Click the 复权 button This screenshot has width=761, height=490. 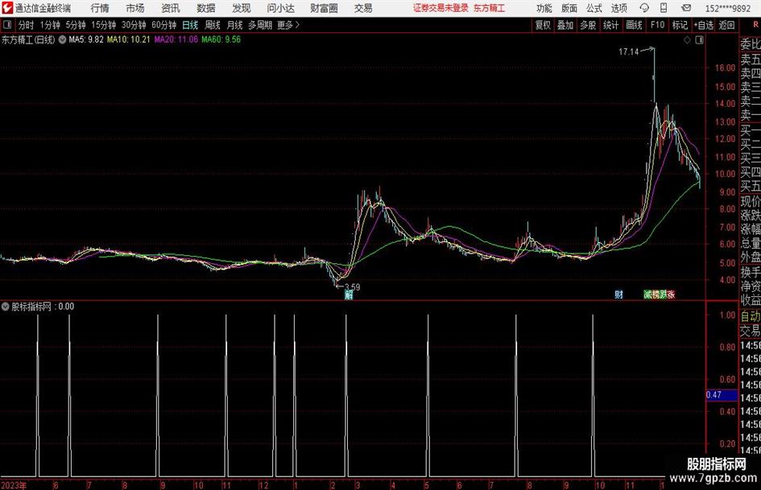point(543,25)
